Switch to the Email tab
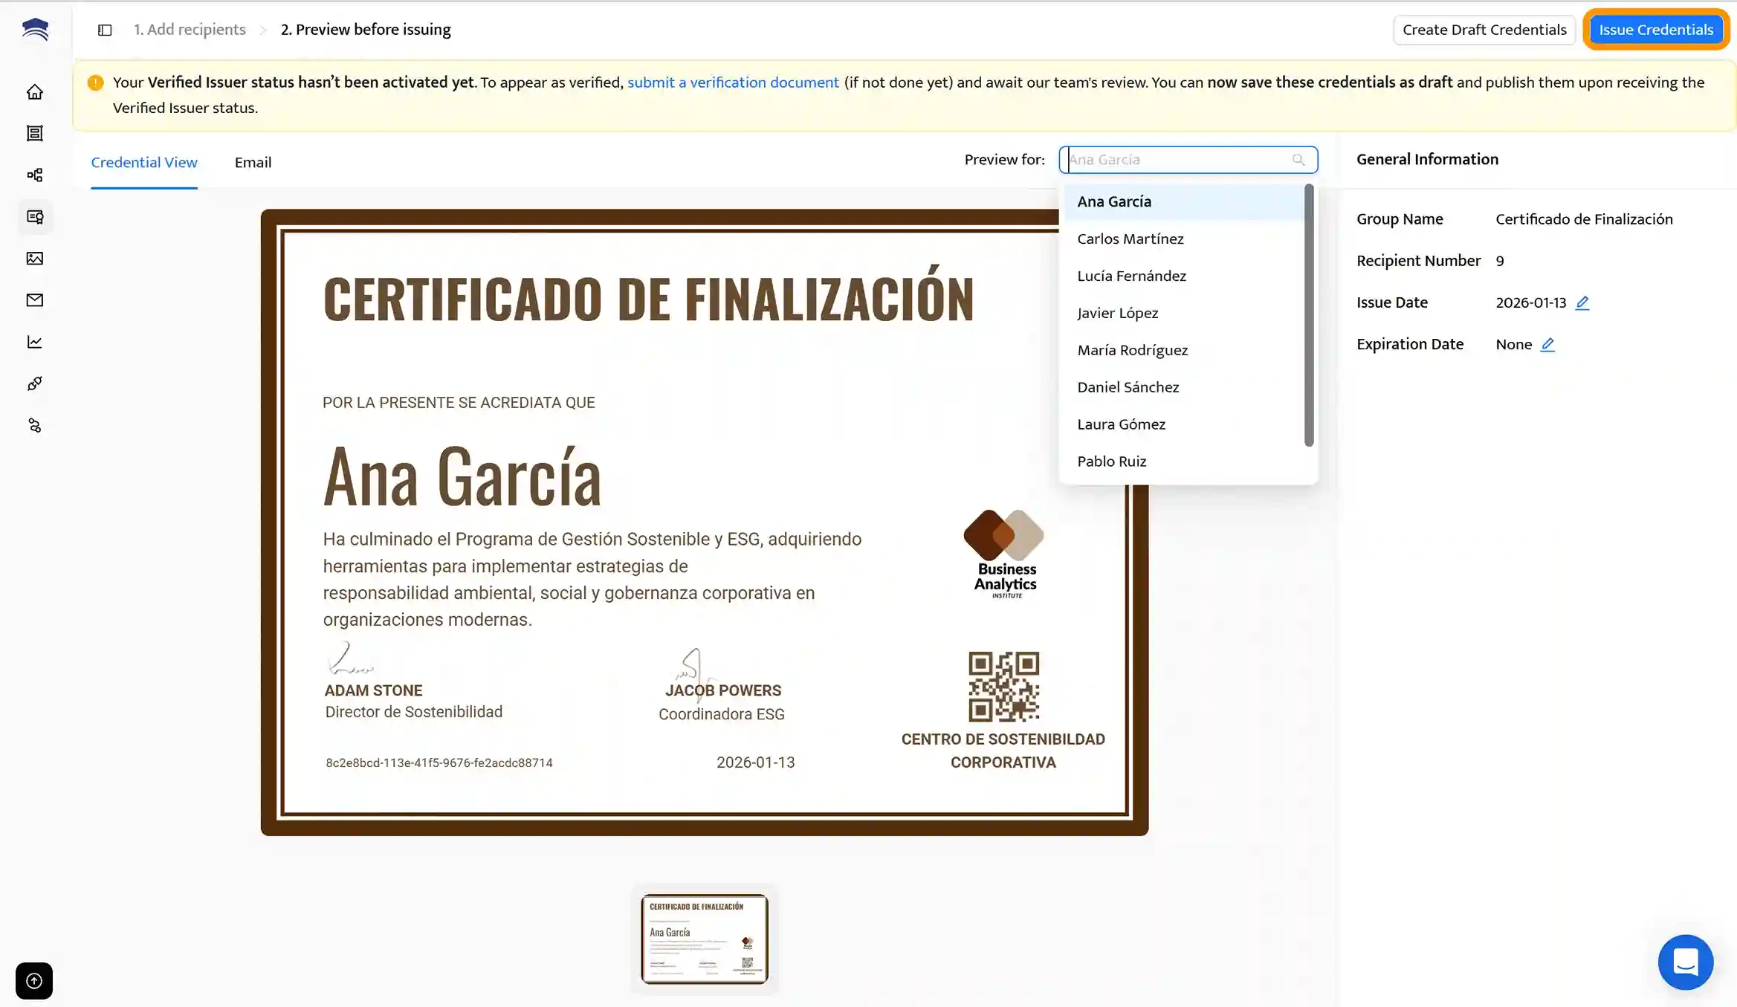The width and height of the screenshot is (1737, 1007). tap(253, 162)
